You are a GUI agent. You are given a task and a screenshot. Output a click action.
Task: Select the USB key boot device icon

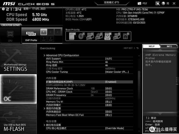coord(108,36)
